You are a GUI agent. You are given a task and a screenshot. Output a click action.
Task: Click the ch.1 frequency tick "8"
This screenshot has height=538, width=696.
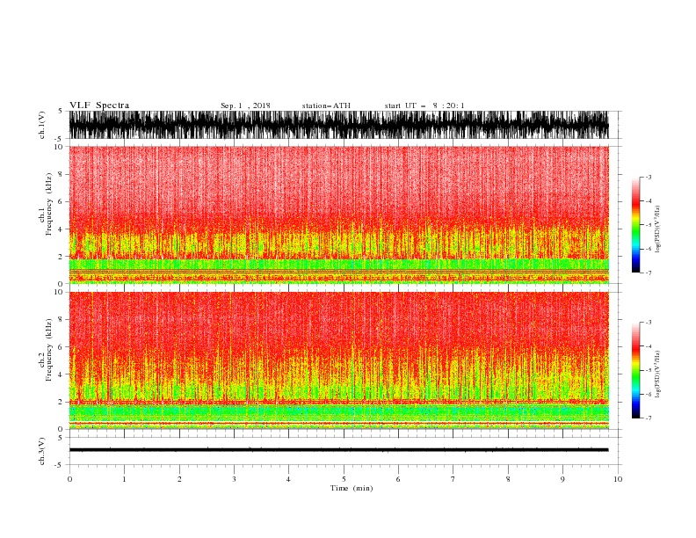(61, 174)
